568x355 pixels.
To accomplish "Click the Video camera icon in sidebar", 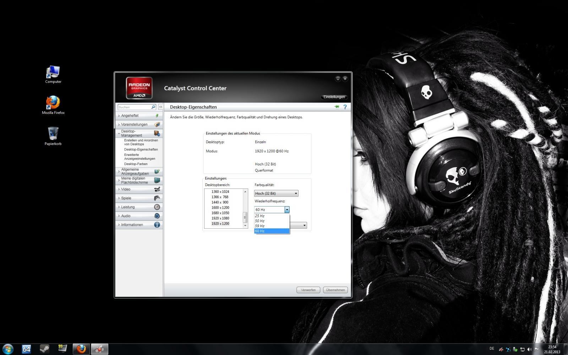I will [x=157, y=189].
